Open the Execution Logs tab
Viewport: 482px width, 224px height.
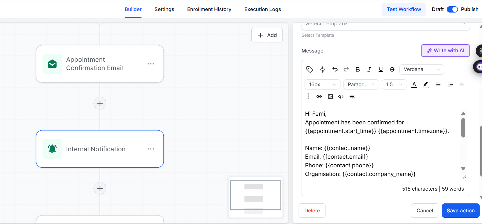262,9
